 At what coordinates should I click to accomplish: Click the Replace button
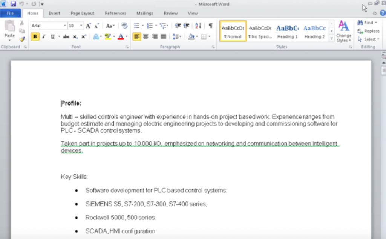pyautogui.click(x=369, y=31)
